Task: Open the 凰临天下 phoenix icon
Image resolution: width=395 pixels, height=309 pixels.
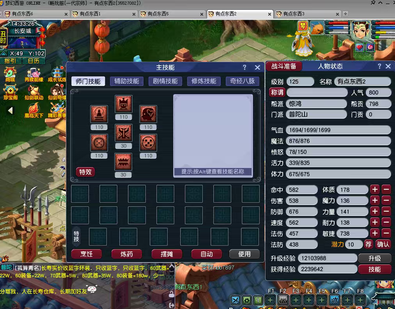Action: (34, 111)
